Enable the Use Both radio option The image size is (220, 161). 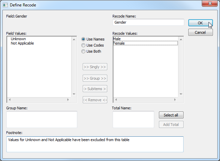click(83, 51)
